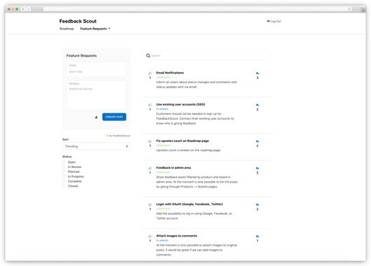The width and height of the screenshot is (371, 266).
Task: Open the Login with OAuth post title
Action: [x=189, y=204]
